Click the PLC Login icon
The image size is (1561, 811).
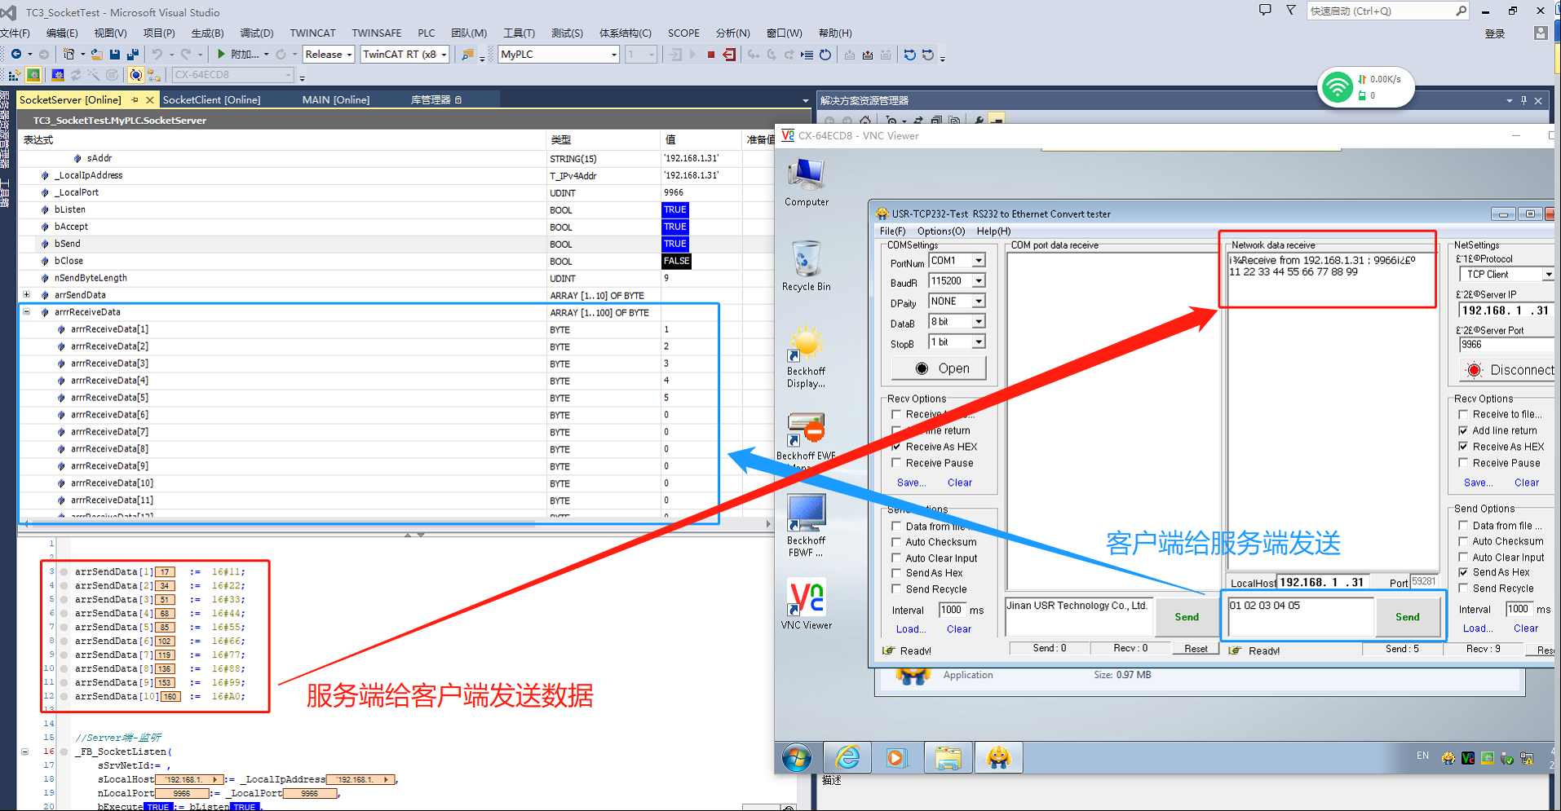(x=675, y=55)
